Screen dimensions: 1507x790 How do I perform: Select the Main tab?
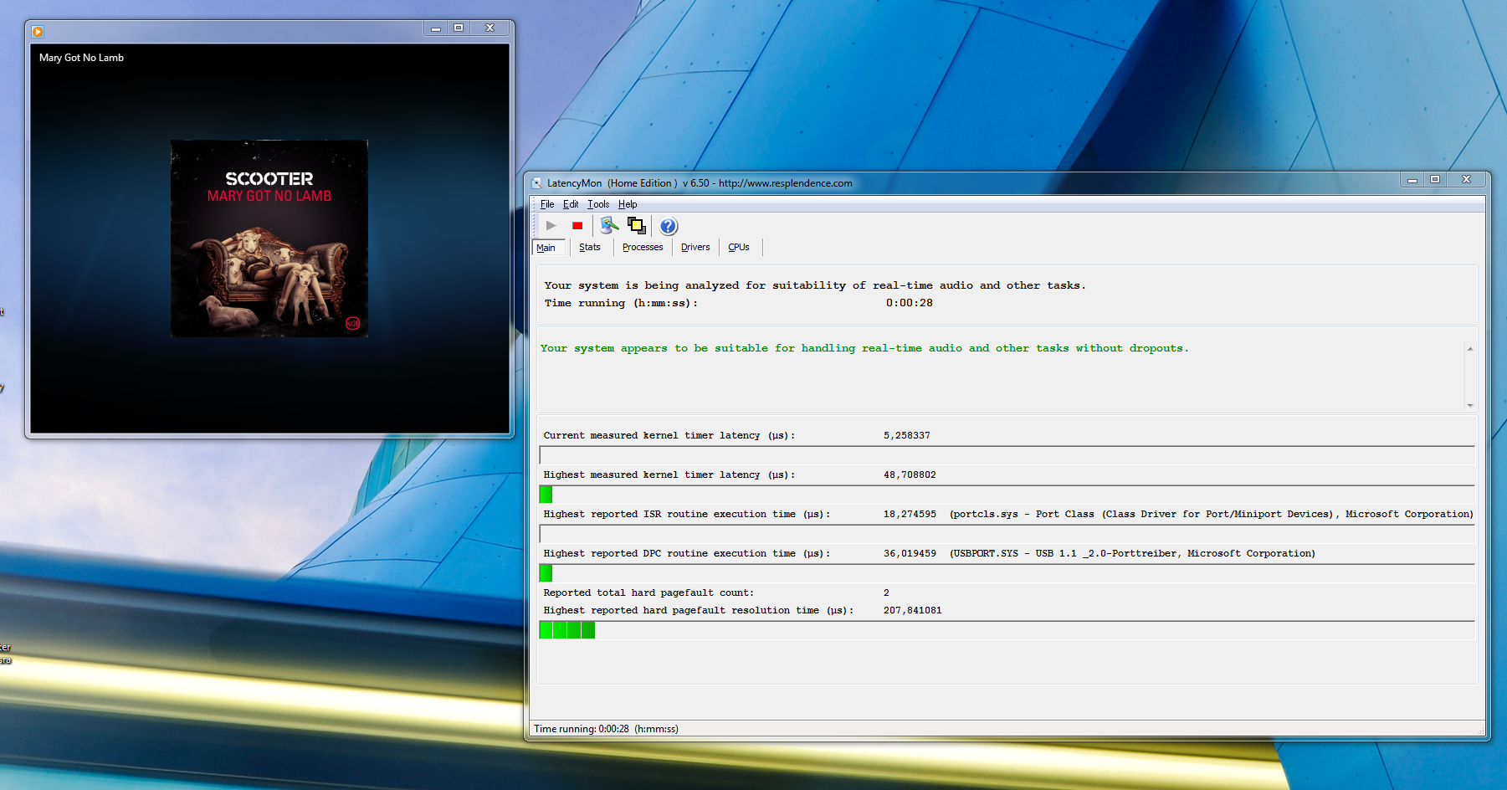546,248
